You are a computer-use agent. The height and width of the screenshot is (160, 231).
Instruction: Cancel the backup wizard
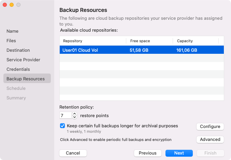coord(73,153)
